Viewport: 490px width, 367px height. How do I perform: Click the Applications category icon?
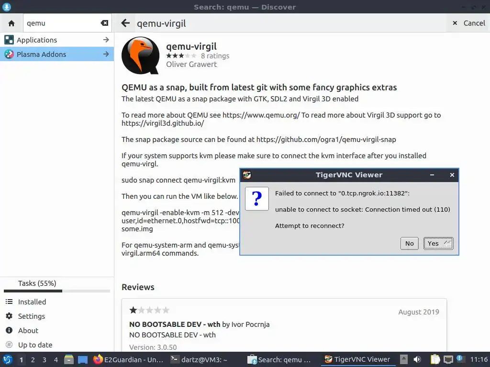(9, 40)
